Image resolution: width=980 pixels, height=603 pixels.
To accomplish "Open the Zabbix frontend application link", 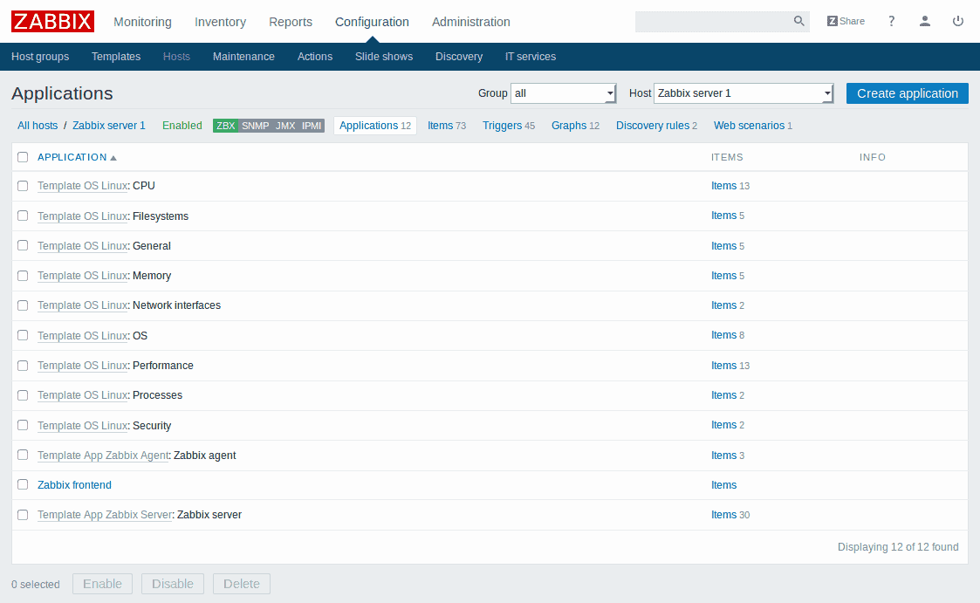I will 74,485.
